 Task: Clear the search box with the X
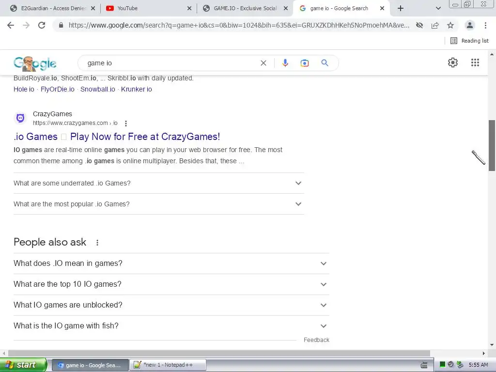263,63
